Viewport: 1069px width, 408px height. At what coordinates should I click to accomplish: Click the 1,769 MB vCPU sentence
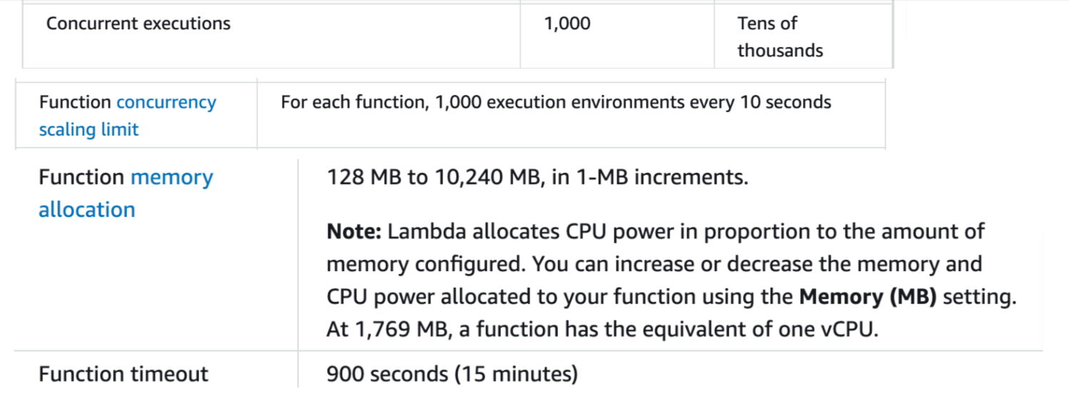click(x=602, y=330)
